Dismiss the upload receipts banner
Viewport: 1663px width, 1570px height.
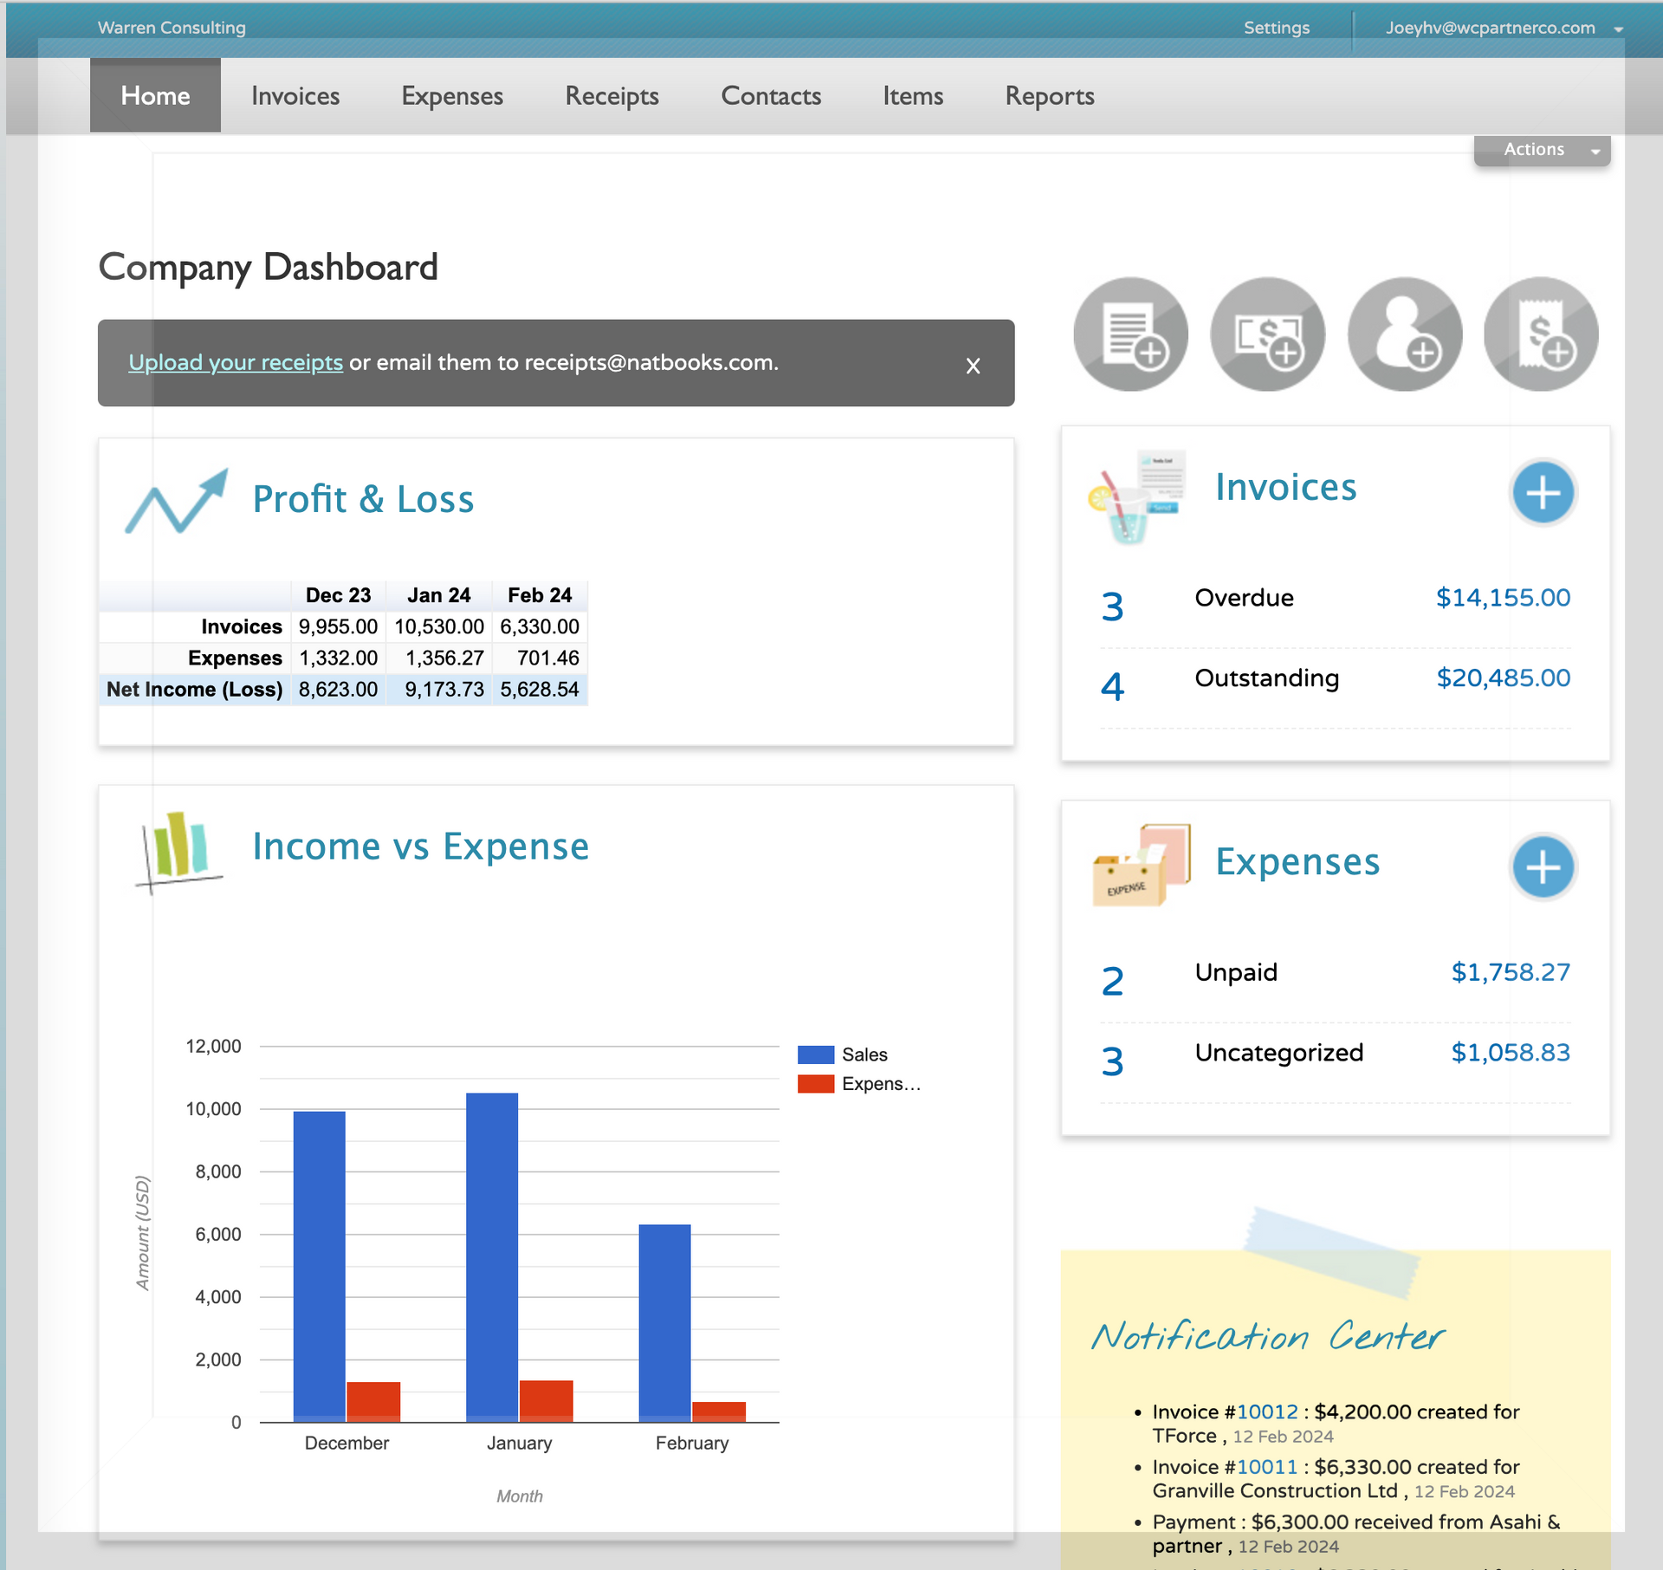973,366
